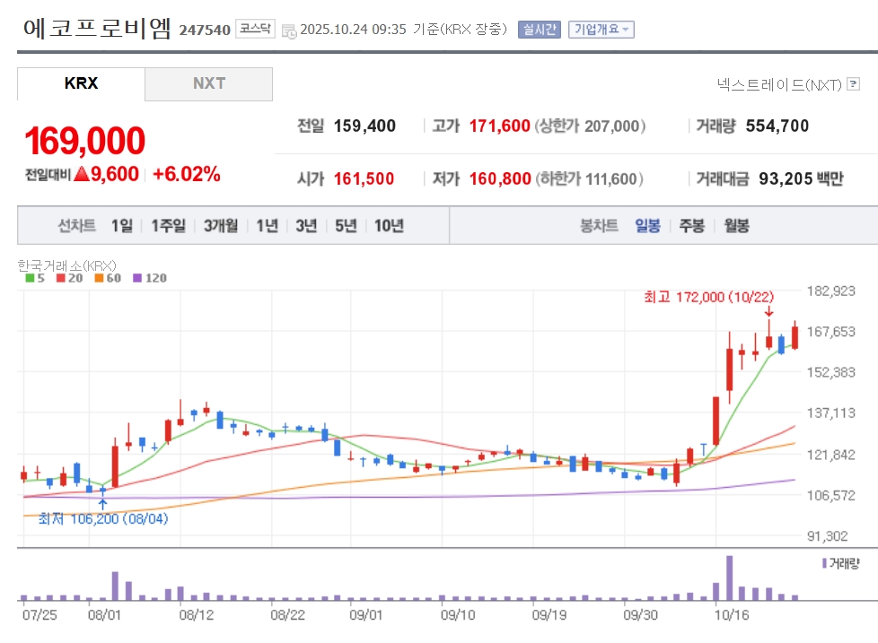Click the red 20-day moving average swatch
The height and width of the screenshot is (643, 878).
(61, 278)
